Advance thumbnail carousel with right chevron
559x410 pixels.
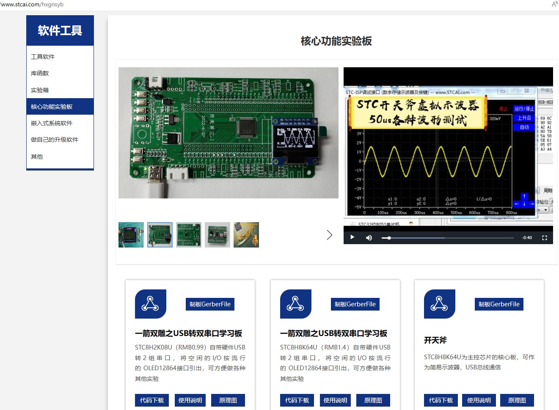click(x=330, y=235)
